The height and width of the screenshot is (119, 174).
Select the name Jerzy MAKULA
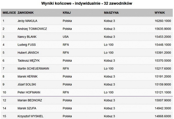[x=28, y=21]
